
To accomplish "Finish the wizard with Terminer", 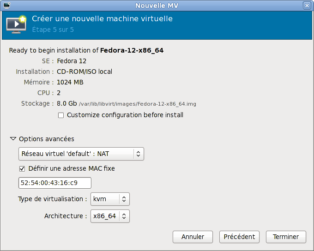I will click(x=285, y=237).
